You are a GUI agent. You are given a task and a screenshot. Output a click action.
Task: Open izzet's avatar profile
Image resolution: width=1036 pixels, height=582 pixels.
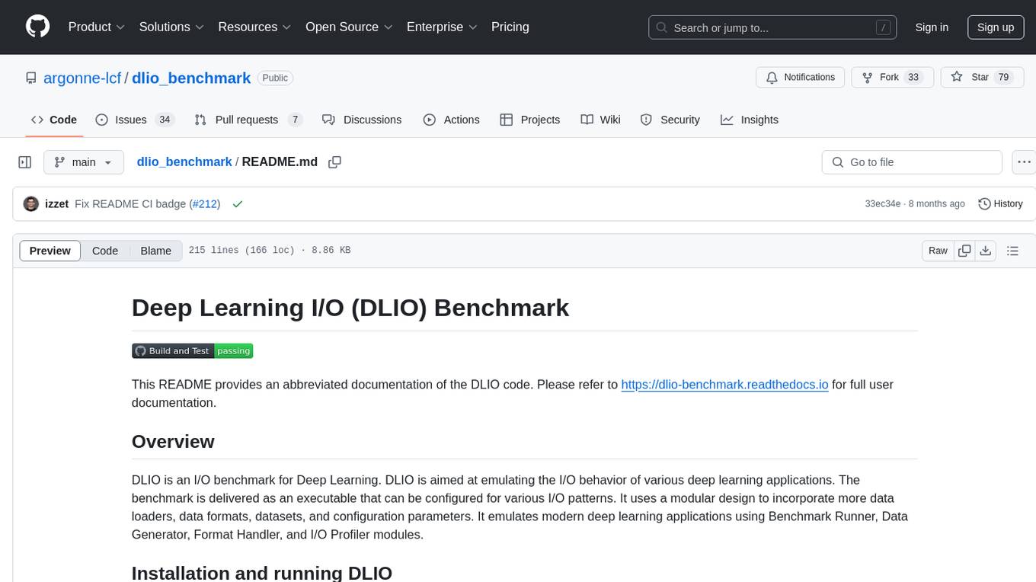click(31, 204)
